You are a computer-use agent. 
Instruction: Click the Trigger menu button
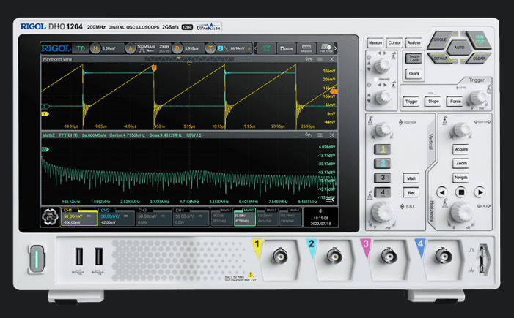click(x=411, y=102)
